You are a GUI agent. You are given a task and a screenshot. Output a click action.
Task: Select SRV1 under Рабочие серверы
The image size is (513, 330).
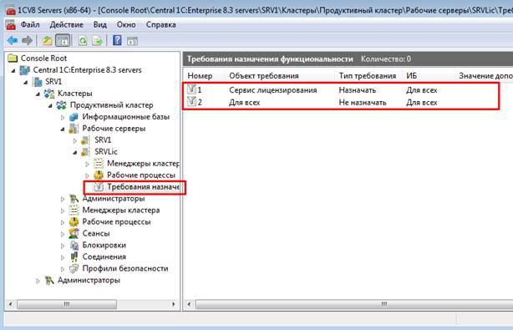point(103,140)
